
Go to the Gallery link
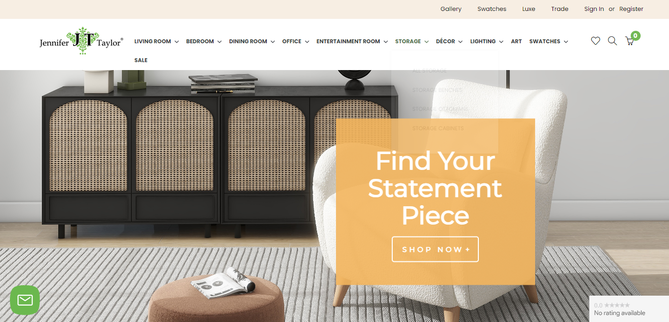[451, 9]
